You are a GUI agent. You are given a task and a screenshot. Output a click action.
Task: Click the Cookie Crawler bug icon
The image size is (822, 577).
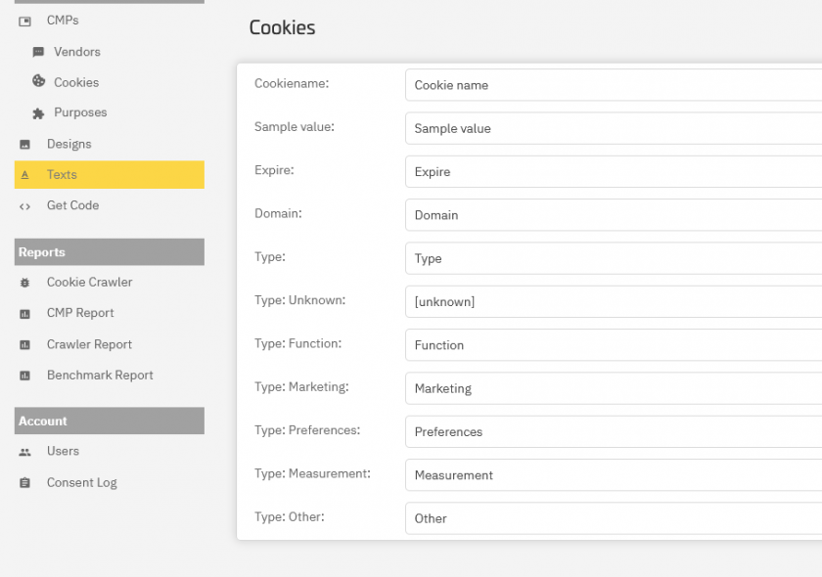(x=24, y=283)
